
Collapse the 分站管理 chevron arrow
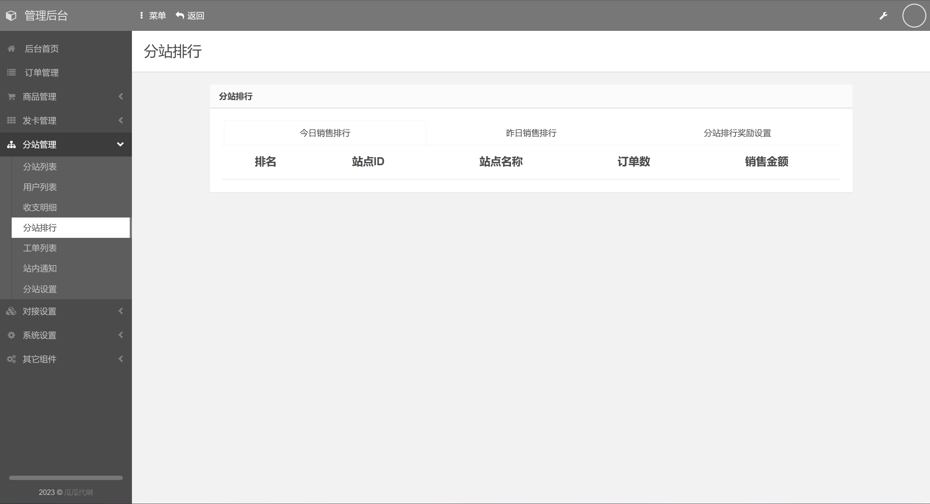coord(120,145)
